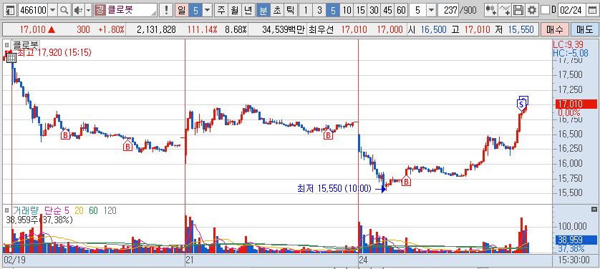Image resolution: width=600 pixels, height=269 pixels.
Task: Click the grid table icon on chart
Action: (11, 58)
